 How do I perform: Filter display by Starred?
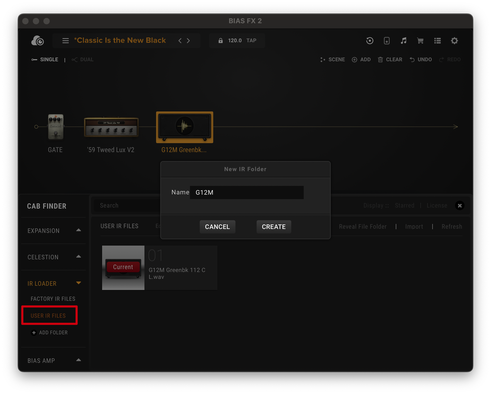pyautogui.click(x=404, y=205)
